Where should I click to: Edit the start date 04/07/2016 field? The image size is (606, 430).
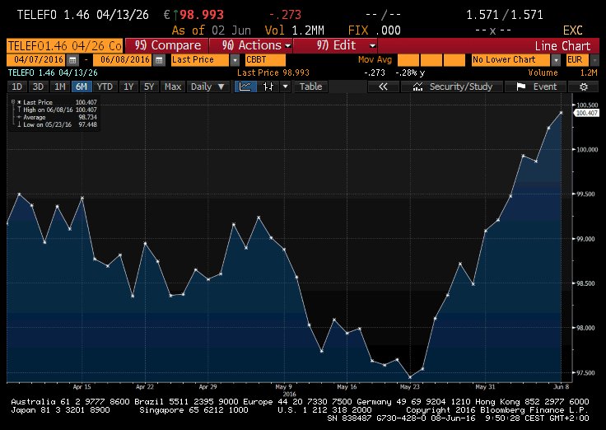[36, 60]
